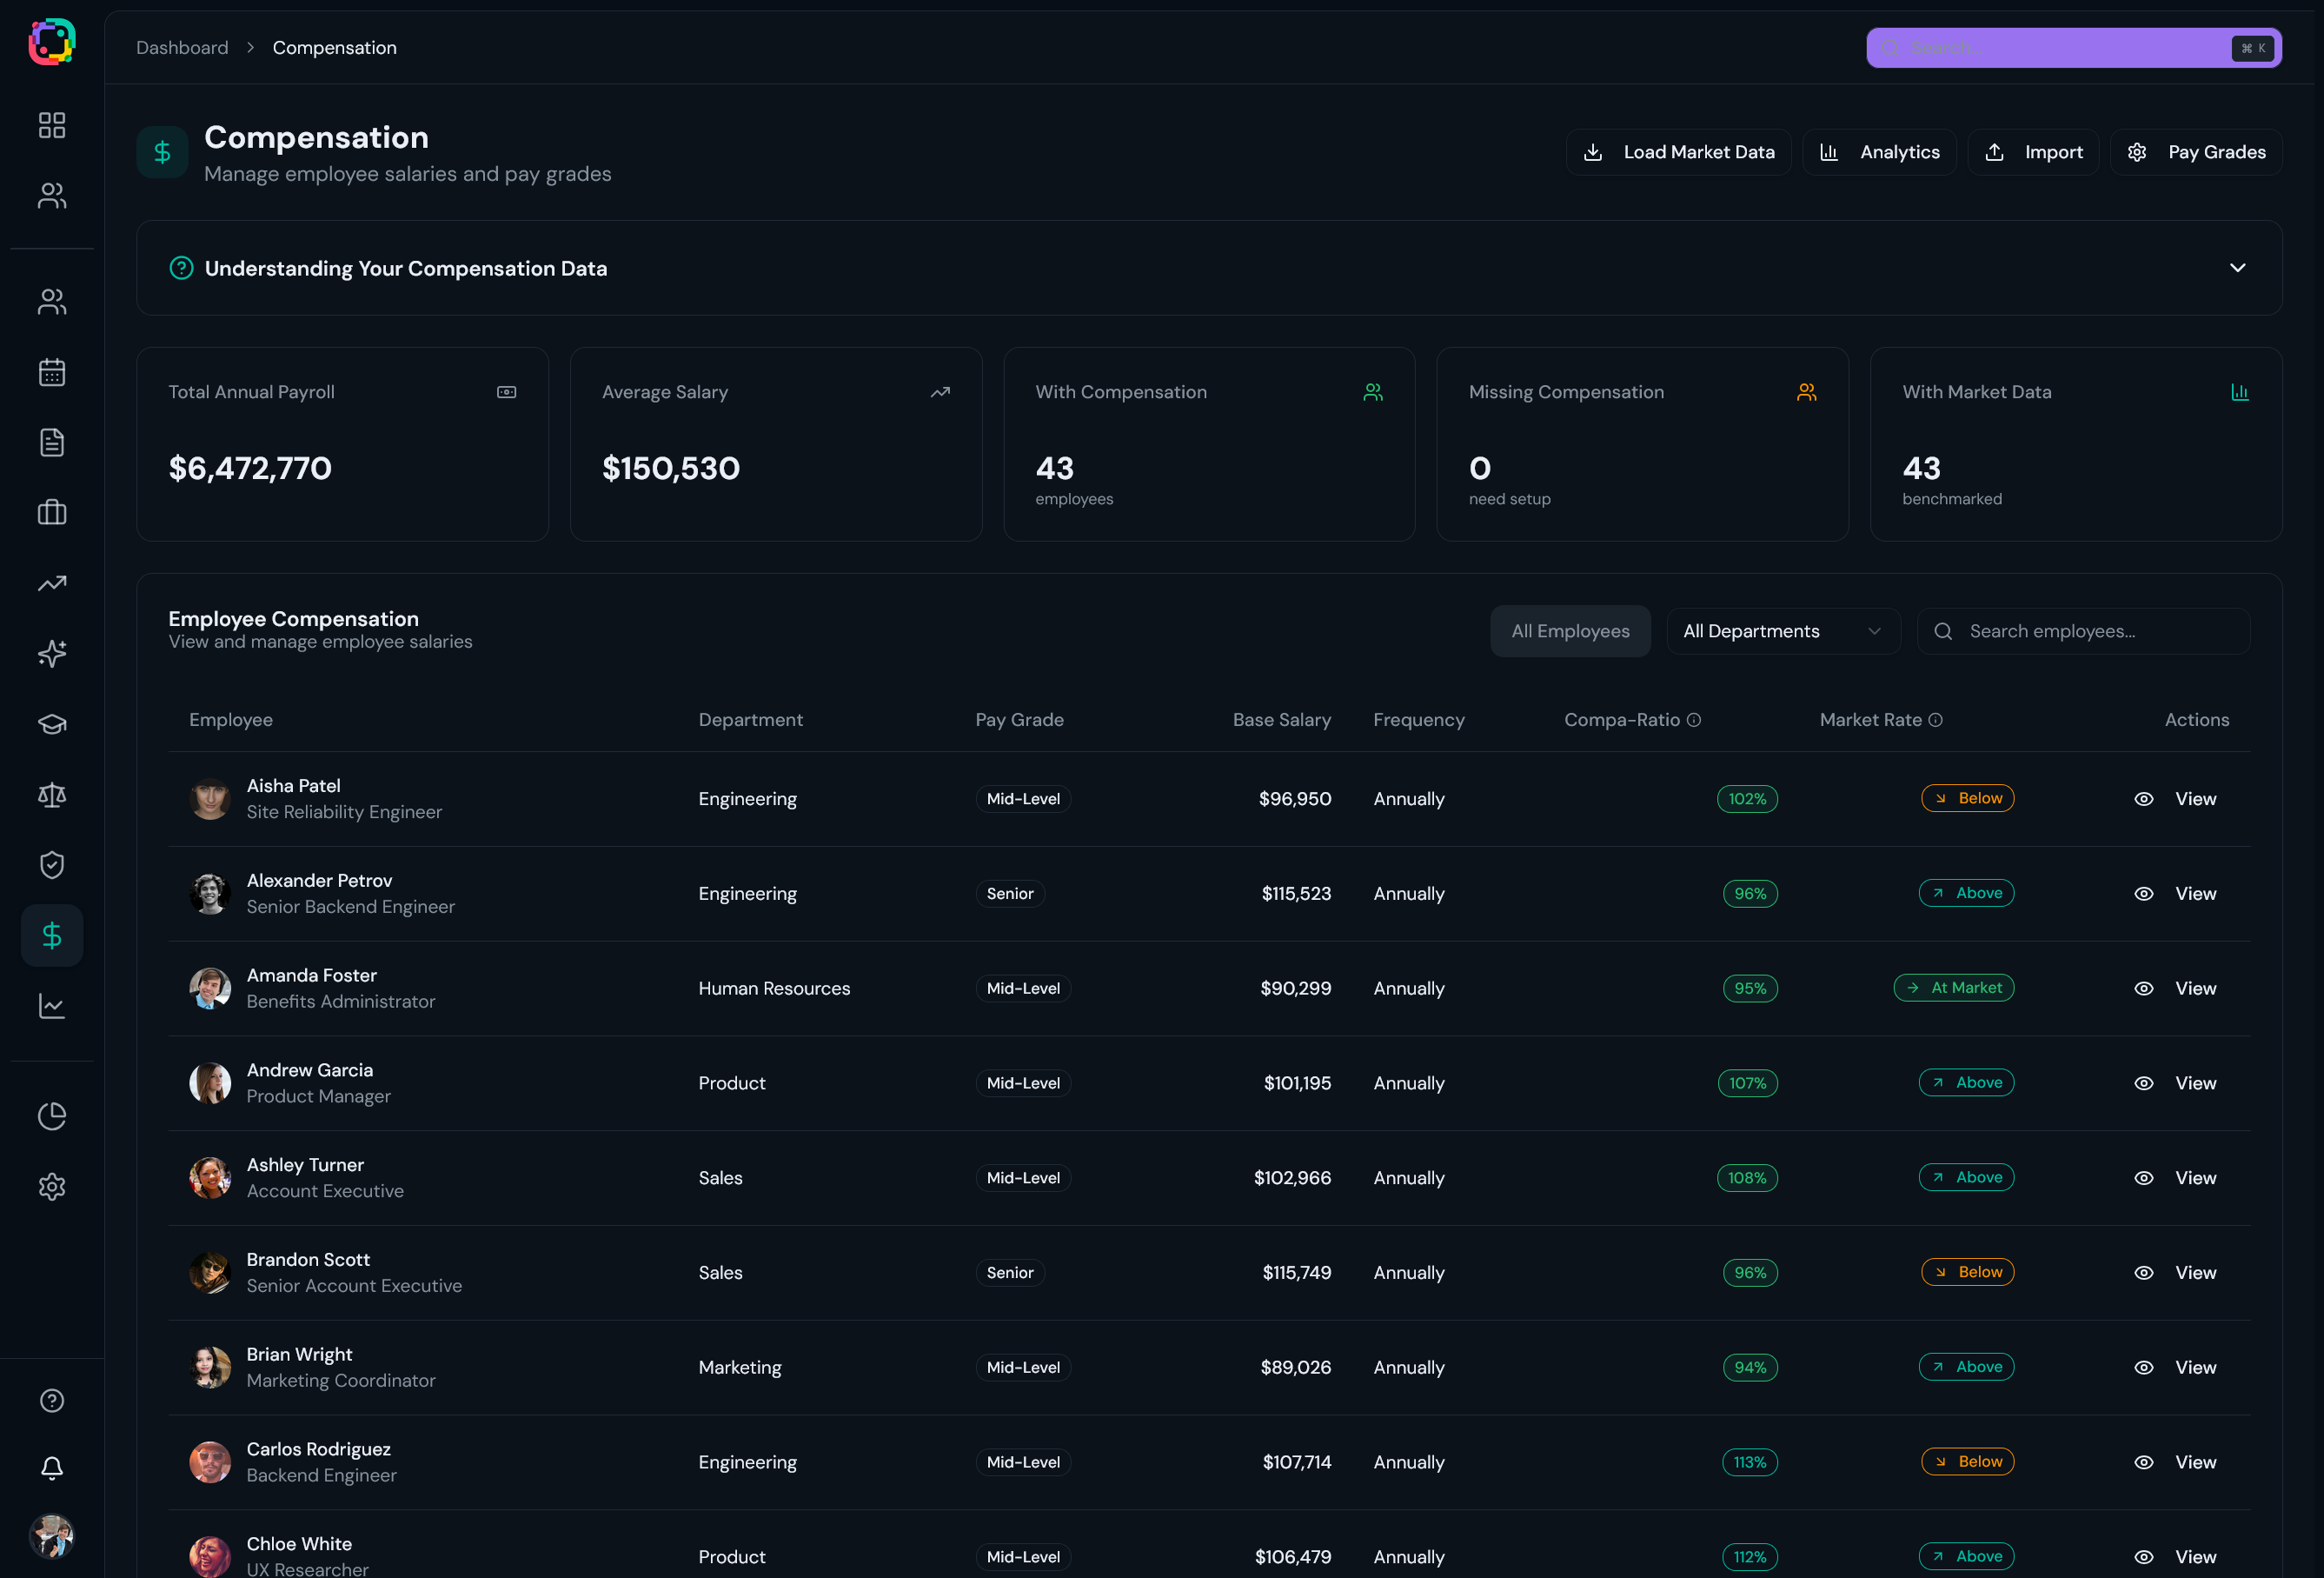Go to Dashboard breadcrumb link

click(x=182, y=48)
